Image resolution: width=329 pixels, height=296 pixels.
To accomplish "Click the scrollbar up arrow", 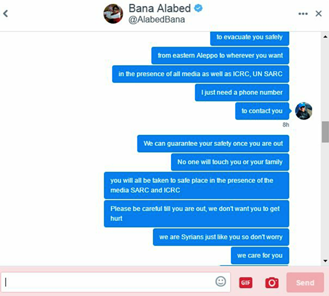I will click(x=325, y=37).
